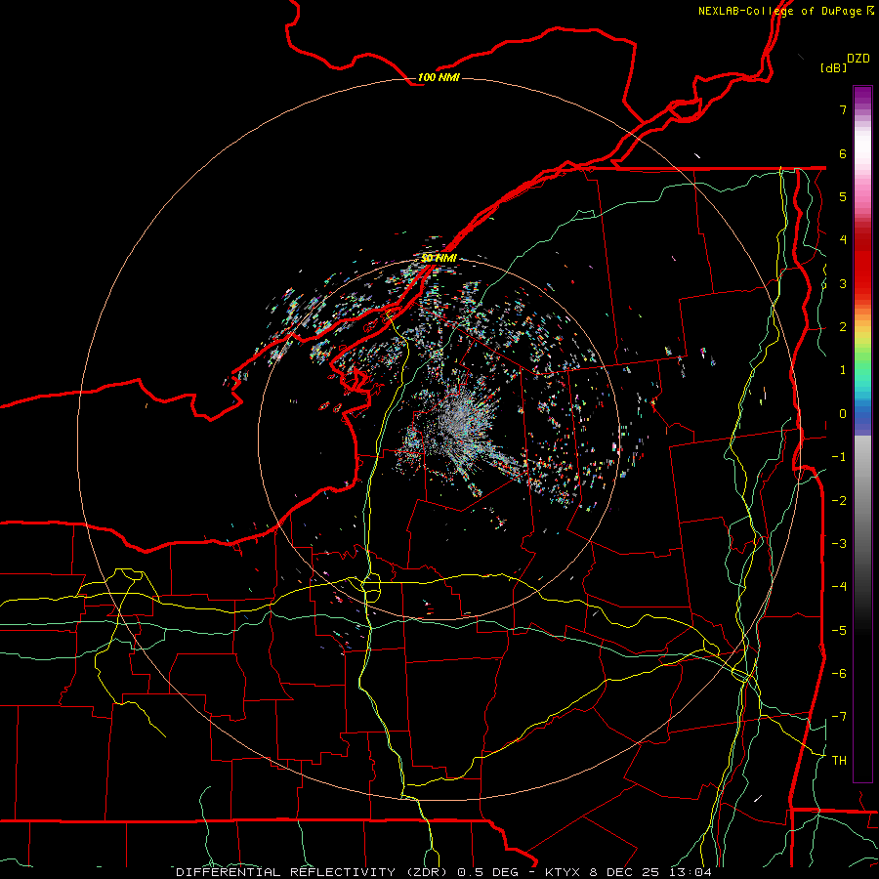Click the 'DIFFERENTIAL REFLECTIVITY (ZDR)' product title

313,872
